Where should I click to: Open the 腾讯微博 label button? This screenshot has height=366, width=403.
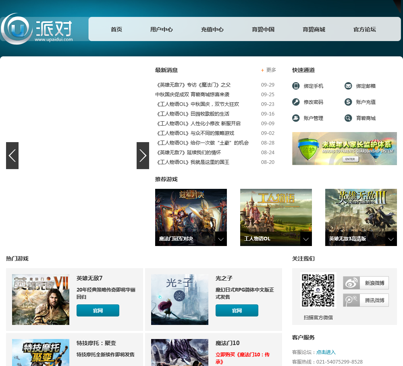tap(374, 300)
